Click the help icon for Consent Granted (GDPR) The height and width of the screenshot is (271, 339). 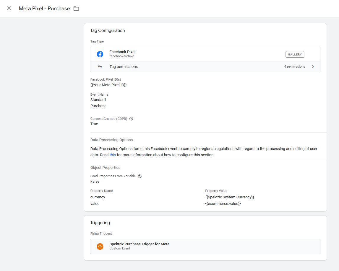coord(131,119)
